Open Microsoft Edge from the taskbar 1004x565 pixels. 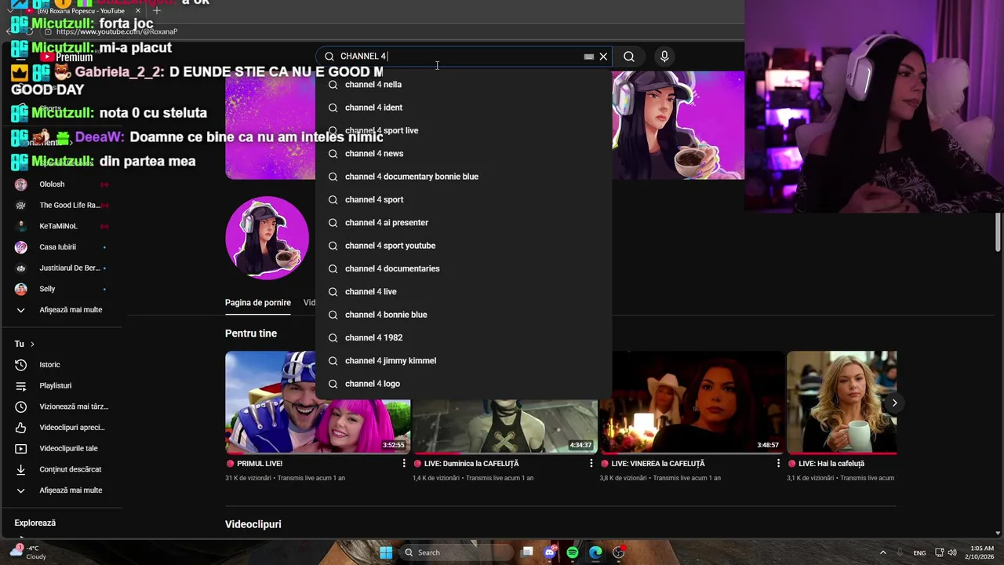(595, 552)
